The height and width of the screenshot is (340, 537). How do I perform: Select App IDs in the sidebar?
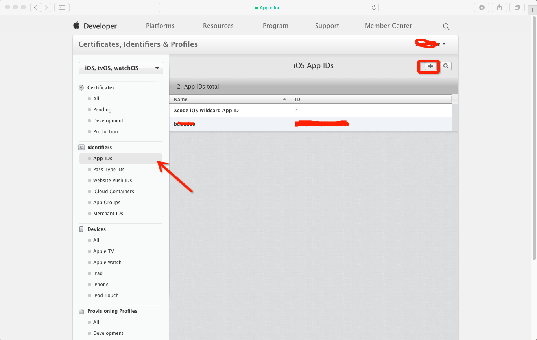coord(121,159)
